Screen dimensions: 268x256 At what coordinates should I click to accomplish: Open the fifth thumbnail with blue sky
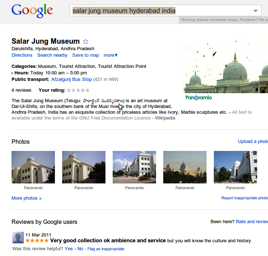235,167
